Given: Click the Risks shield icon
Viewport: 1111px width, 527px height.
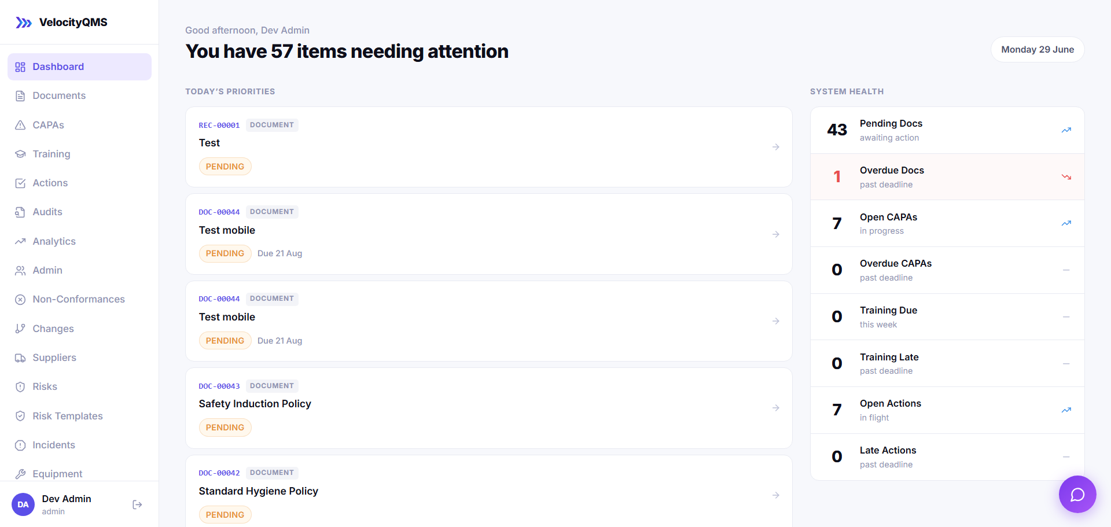Looking at the screenshot, I should point(20,387).
